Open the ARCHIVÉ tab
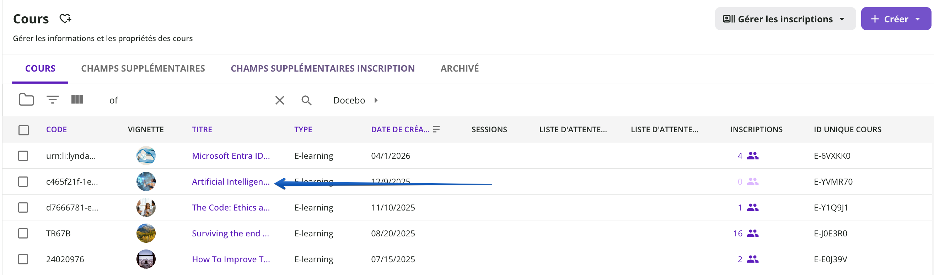 460,68
